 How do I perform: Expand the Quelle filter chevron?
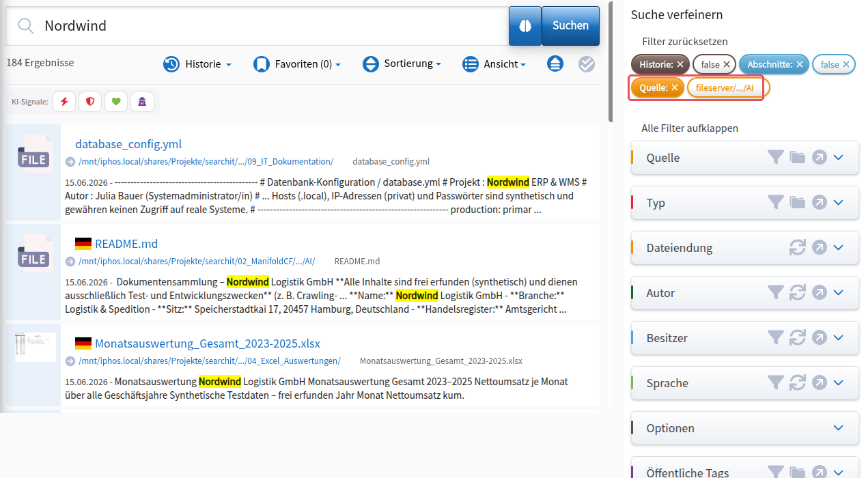[x=839, y=158]
